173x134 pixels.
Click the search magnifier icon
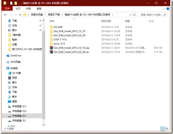click(165, 15)
